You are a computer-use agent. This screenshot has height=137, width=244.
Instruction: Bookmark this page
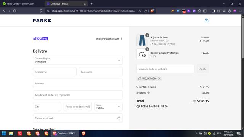tap(41, 11)
